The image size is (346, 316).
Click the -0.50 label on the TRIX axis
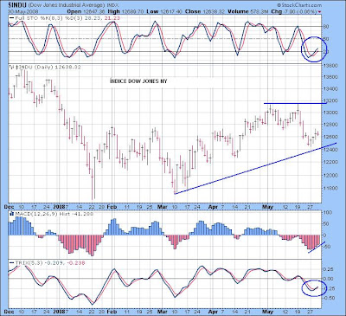coord(329,298)
